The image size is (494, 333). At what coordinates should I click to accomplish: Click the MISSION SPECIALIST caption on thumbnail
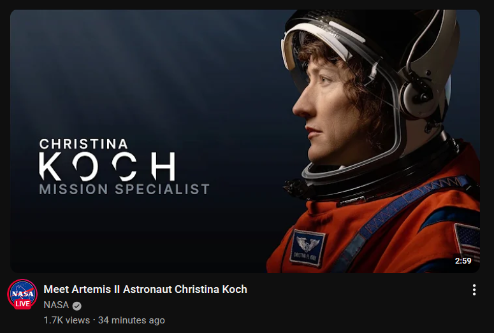(x=124, y=189)
